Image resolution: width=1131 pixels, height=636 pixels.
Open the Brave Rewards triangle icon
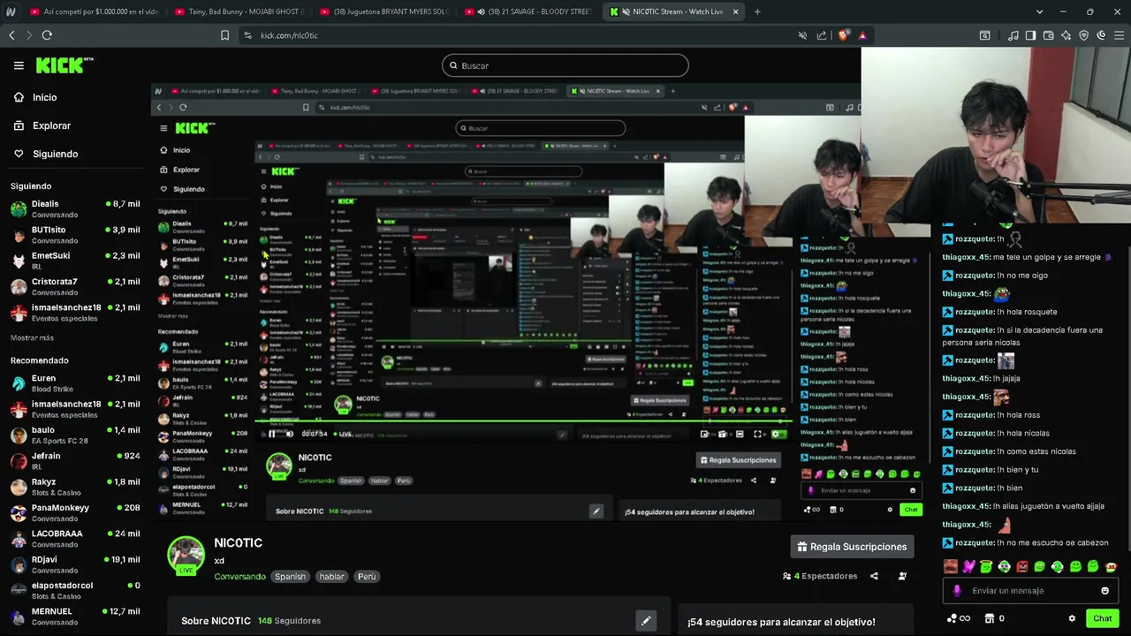coord(862,35)
